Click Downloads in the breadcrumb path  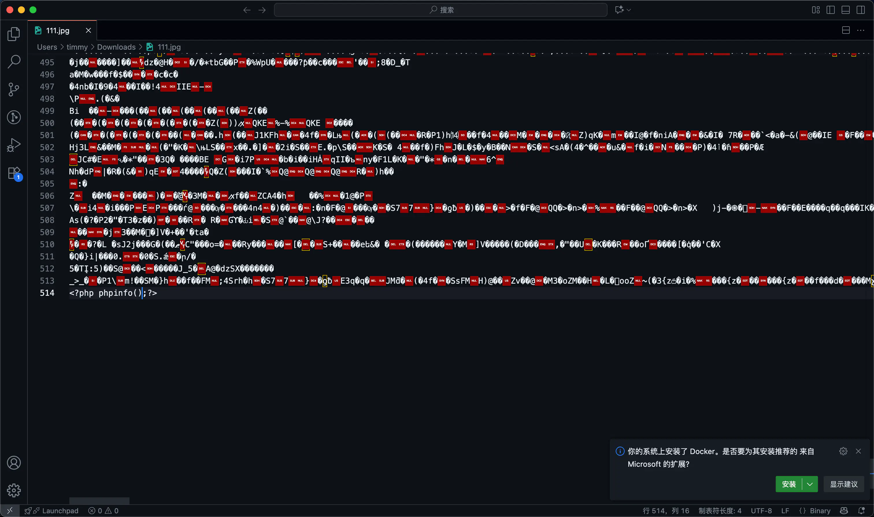pos(116,47)
